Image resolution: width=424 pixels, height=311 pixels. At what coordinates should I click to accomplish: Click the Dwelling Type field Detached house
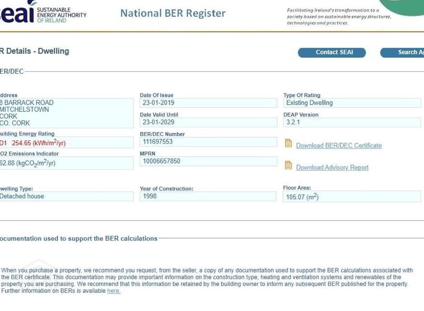[x=66, y=197]
